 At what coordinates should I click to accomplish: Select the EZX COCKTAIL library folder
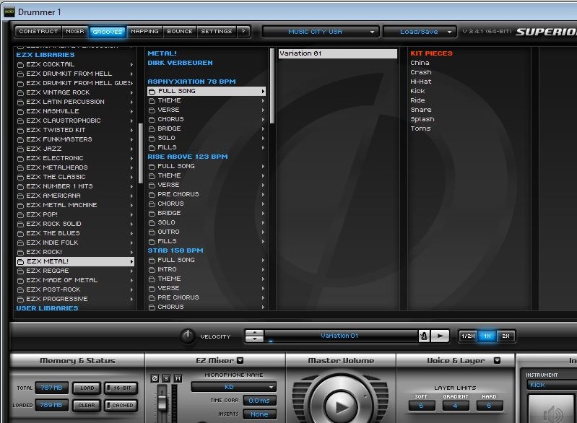75,64
